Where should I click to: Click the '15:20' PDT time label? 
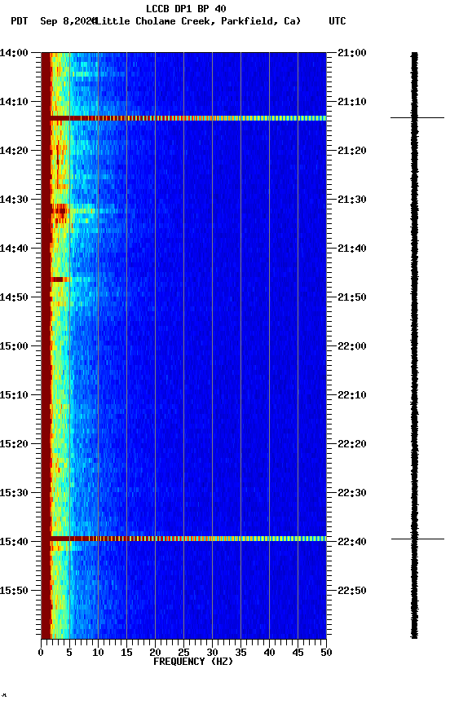(14, 445)
